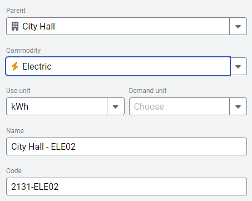Click the Parent field label
This screenshot has width=252, height=201.
(x=16, y=11)
